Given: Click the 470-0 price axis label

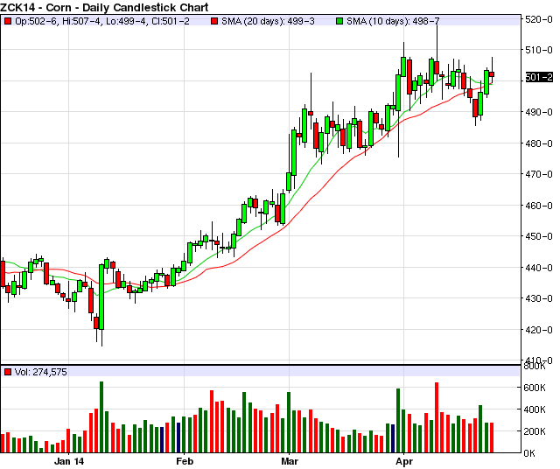Looking at the screenshot, I should point(539,174).
